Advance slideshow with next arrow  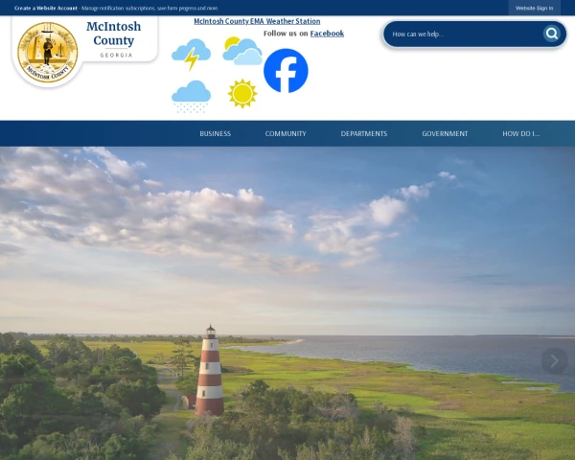tap(555, 361)
